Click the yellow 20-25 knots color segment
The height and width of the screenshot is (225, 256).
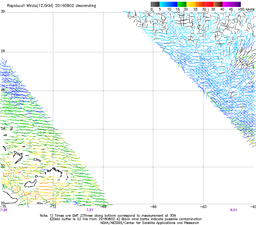coord(191,4)
